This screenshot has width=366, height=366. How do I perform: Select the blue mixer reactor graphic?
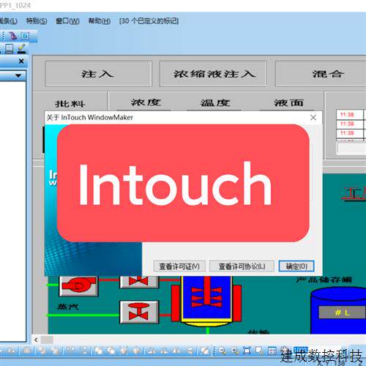tap(206, 301)
